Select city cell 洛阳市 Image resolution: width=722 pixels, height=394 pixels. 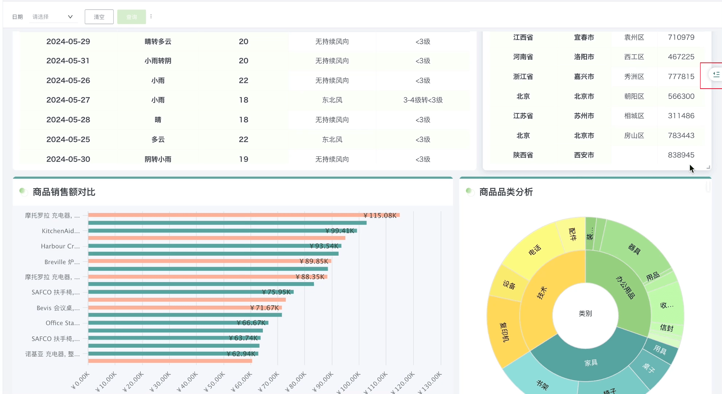[584, 57]
